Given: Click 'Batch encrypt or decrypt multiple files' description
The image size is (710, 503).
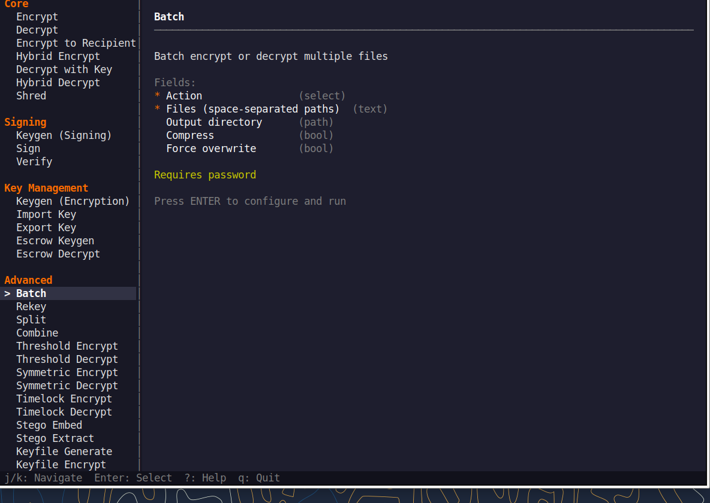Looking at the screenshot, I should click(x=271, y=56).
